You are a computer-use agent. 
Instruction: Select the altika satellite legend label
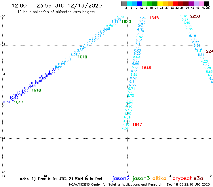coord(159,178)
